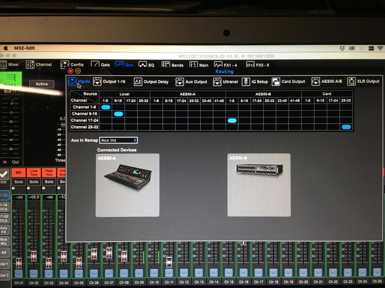Solo the BD channel
Screen dimensions: 385x288
(19, 182)
